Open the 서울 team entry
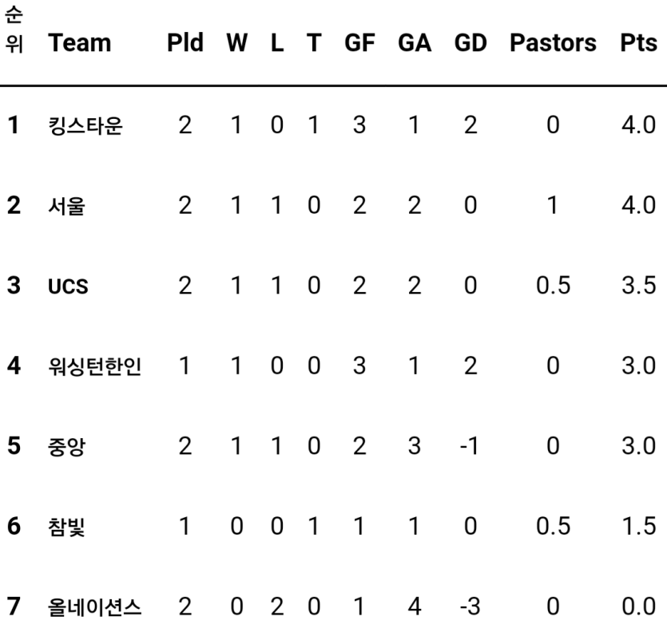Viewport: 667px width, 636px height. tap(66, 206)
